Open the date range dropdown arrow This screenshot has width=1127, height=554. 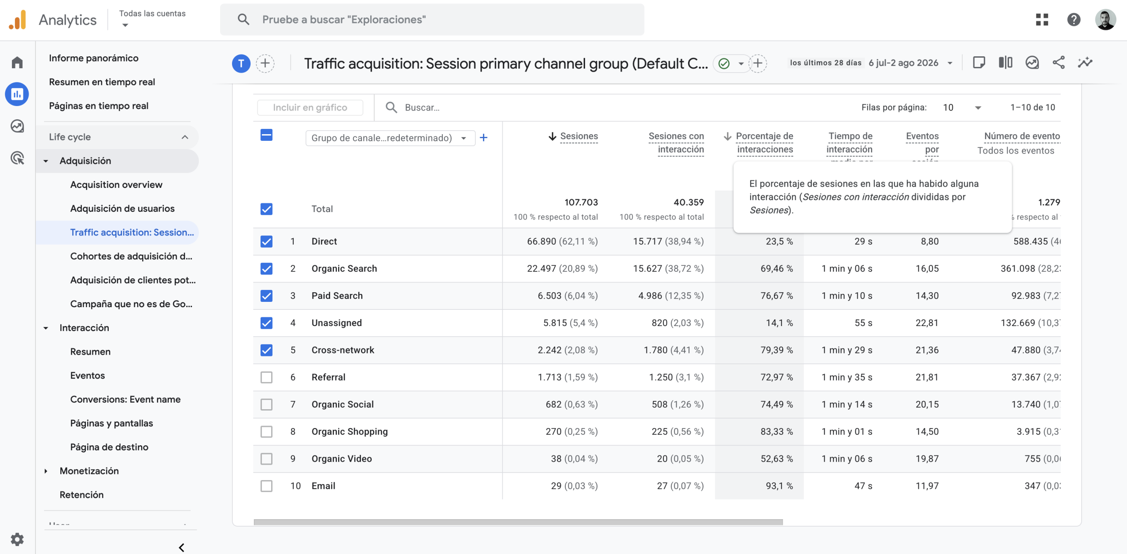[x=950, y=63]
